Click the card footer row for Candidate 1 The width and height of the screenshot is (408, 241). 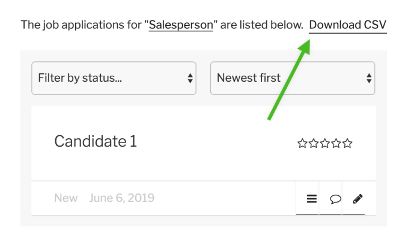(204, 198)
